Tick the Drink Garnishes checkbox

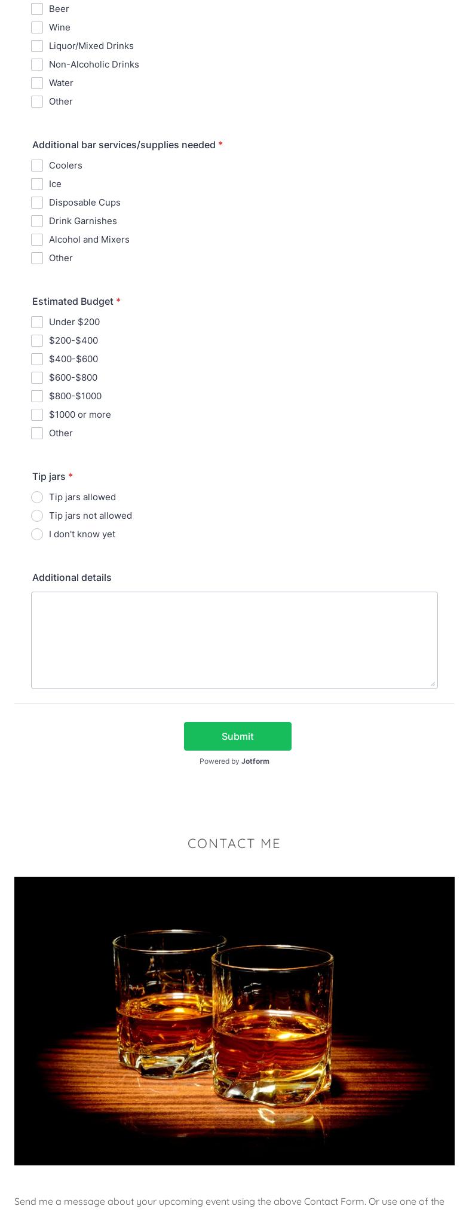[x=37, y=221]
